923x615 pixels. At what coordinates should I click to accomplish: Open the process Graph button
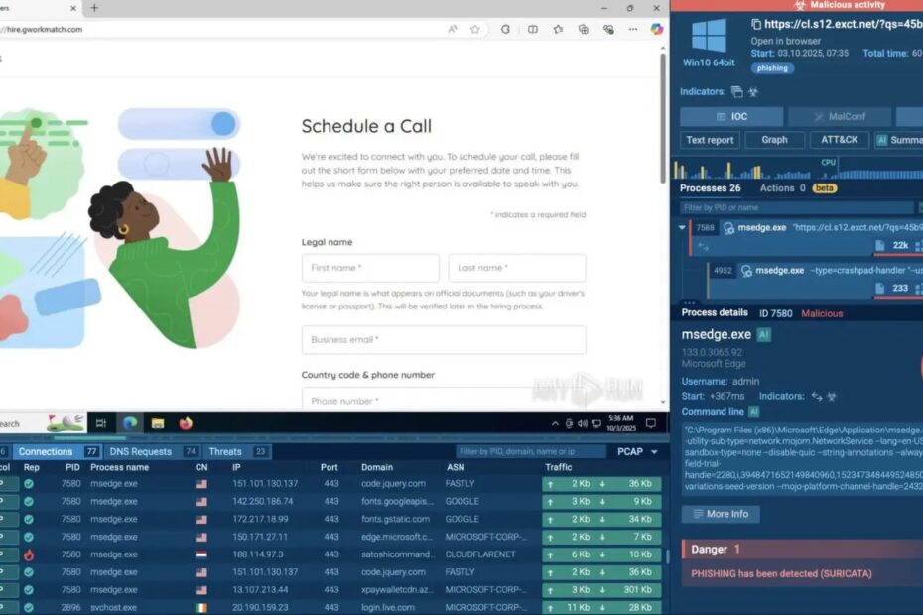pyautogui.click(x=774, y=140)
